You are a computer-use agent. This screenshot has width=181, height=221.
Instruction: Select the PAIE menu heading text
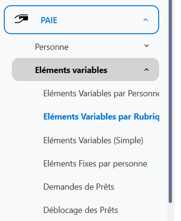(x=49, y=20)
